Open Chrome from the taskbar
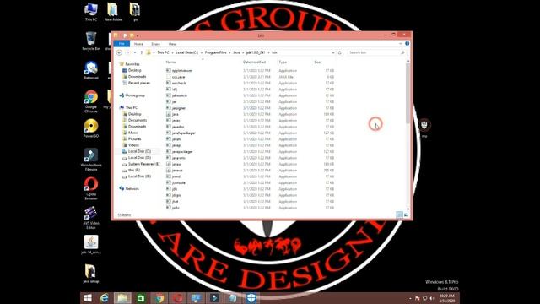 [x=159, y=298]
